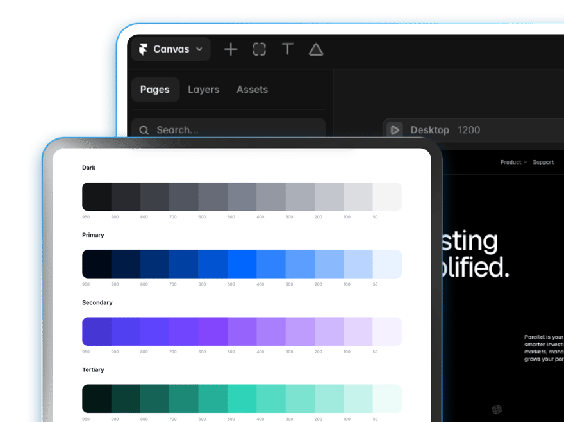Viewport: 564px width, 422px height.
Task: Pick the Primary 400 swatch
Action: (271, 264)
